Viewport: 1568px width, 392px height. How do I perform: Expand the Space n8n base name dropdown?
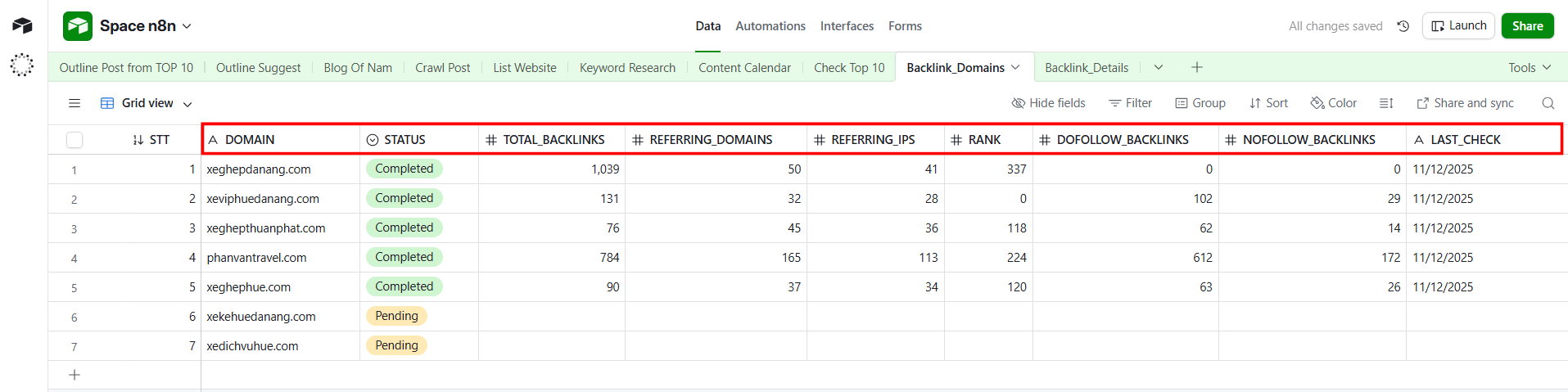[187, 26]
